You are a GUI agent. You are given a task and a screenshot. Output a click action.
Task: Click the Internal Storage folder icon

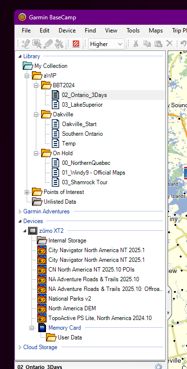pos(42,241)
